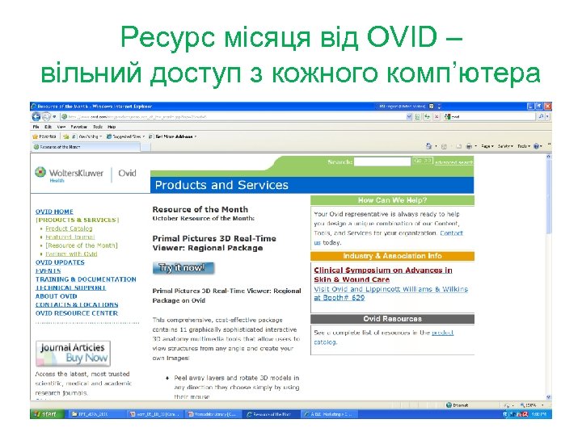Open the CONTACTS & LOCATIONS link
This screenshot has height=436, width=582.
77,304
